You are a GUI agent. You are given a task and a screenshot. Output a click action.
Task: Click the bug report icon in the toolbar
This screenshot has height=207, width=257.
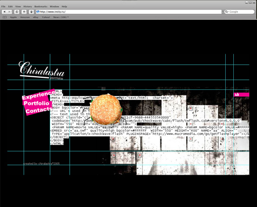[31, 12]
